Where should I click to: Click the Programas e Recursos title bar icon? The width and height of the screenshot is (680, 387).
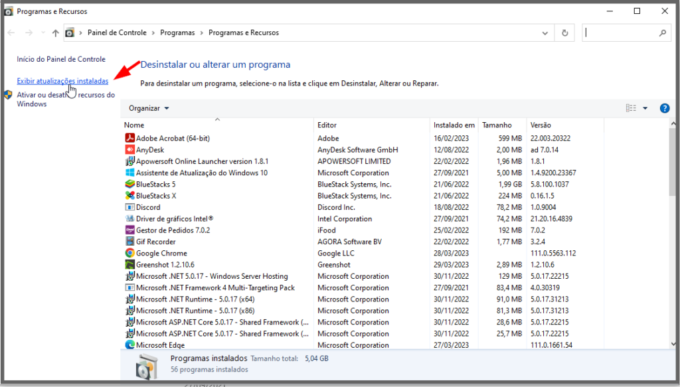pos(9,11)
